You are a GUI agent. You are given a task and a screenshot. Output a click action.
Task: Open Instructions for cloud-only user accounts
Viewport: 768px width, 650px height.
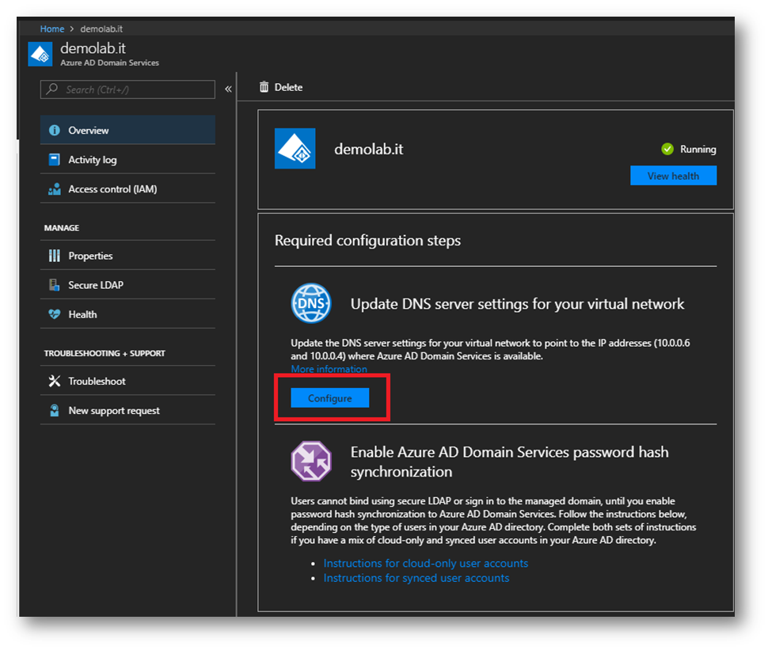click(x=426, y=563)
